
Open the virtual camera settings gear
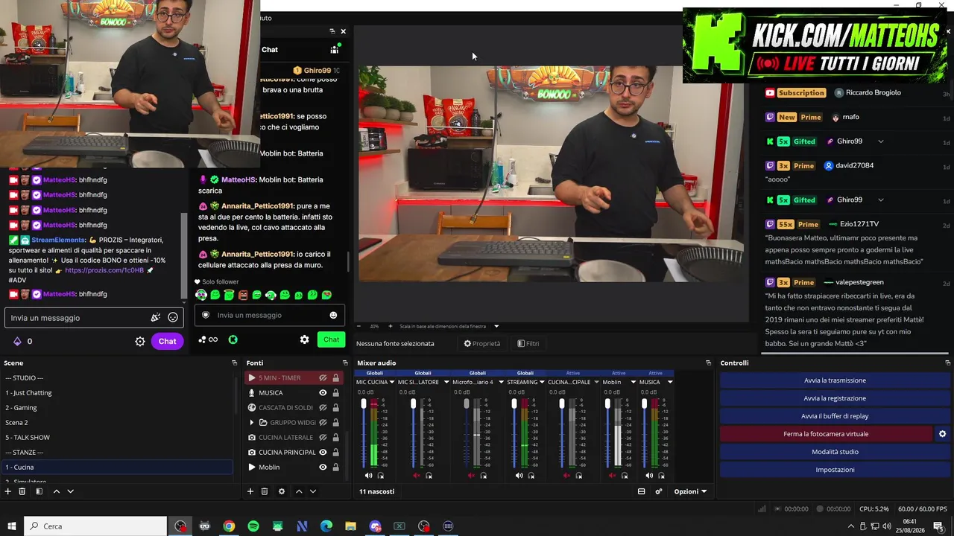point(942,434)
